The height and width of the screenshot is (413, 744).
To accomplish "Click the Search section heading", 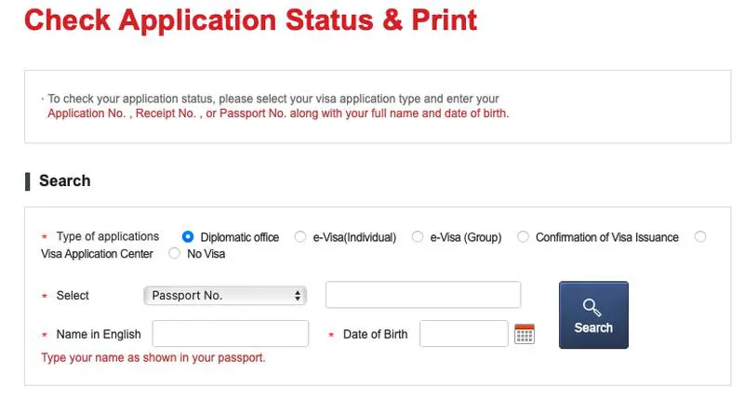I will click(x=64, y=180).
